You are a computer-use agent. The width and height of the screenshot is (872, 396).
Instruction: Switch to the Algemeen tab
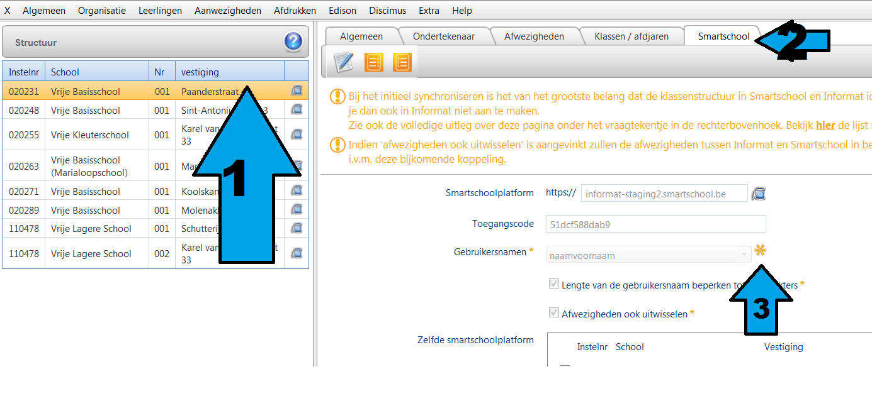(x=361, y=36)
